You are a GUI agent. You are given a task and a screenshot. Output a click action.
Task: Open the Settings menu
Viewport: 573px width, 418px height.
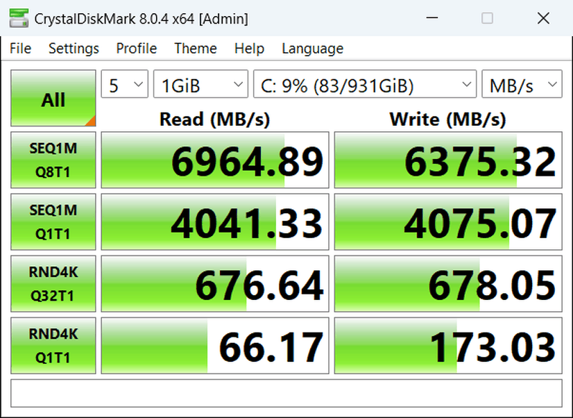point(74,49)
